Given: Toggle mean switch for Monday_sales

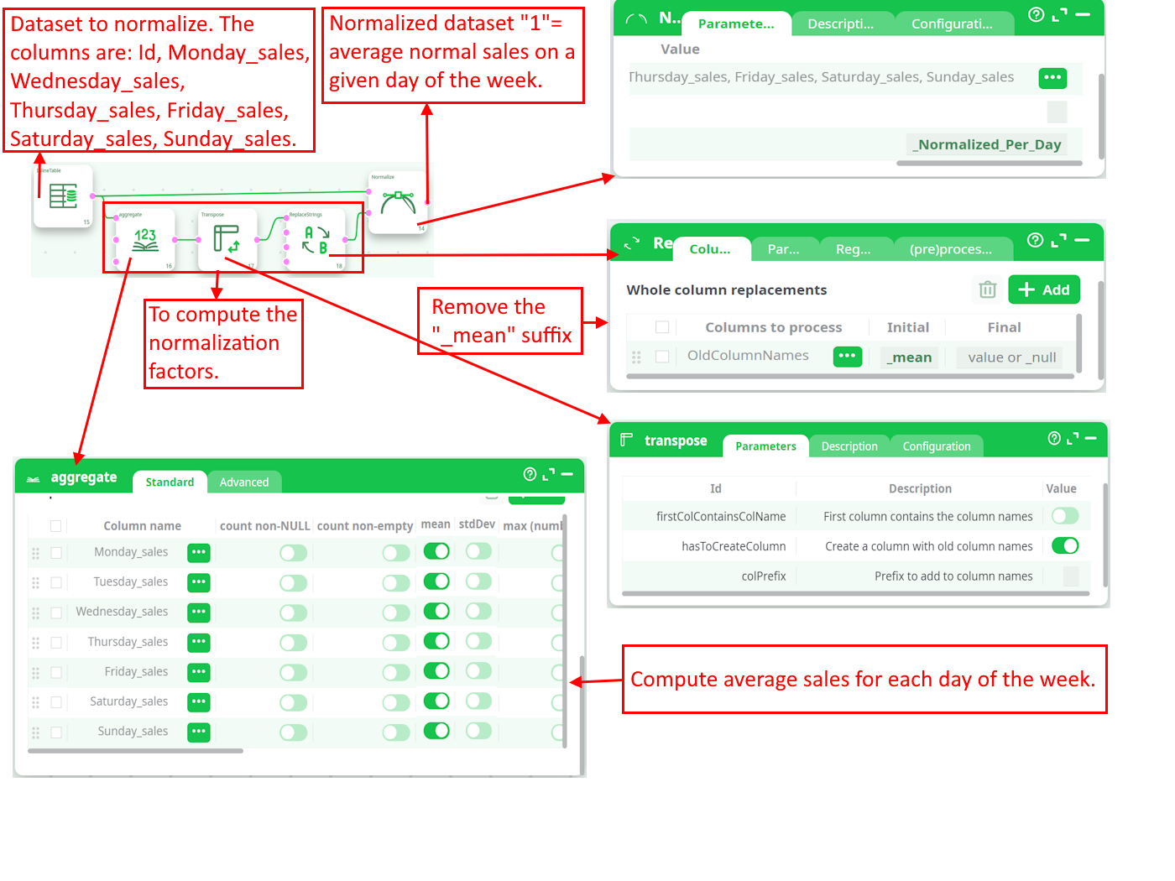Looking at the screenshot, I should tap(436, 551).
